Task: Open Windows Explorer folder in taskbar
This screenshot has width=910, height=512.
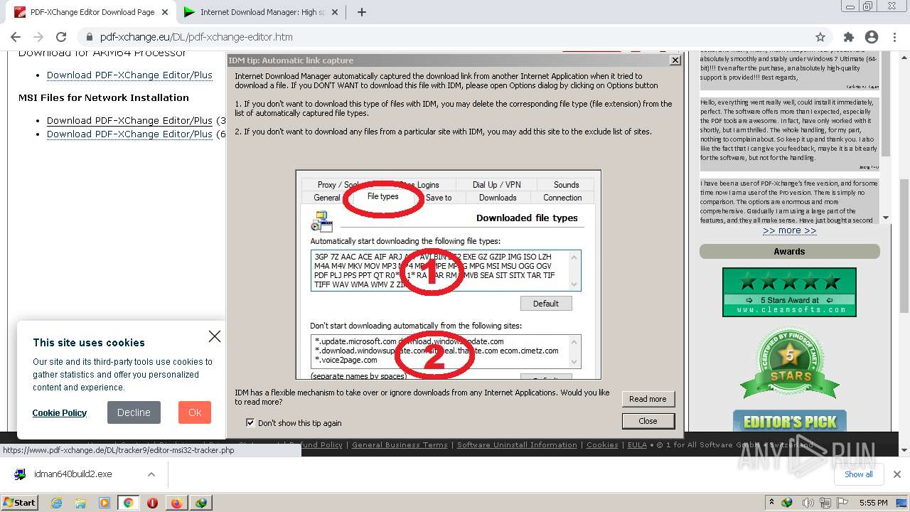Action: pos(80,503)
